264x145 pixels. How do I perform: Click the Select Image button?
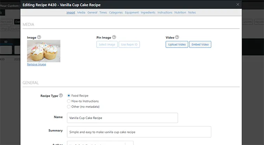click(x=107, y=44)
